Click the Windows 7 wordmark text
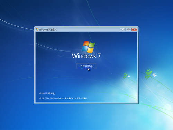 pyautogui.click(x=86, y=56)
